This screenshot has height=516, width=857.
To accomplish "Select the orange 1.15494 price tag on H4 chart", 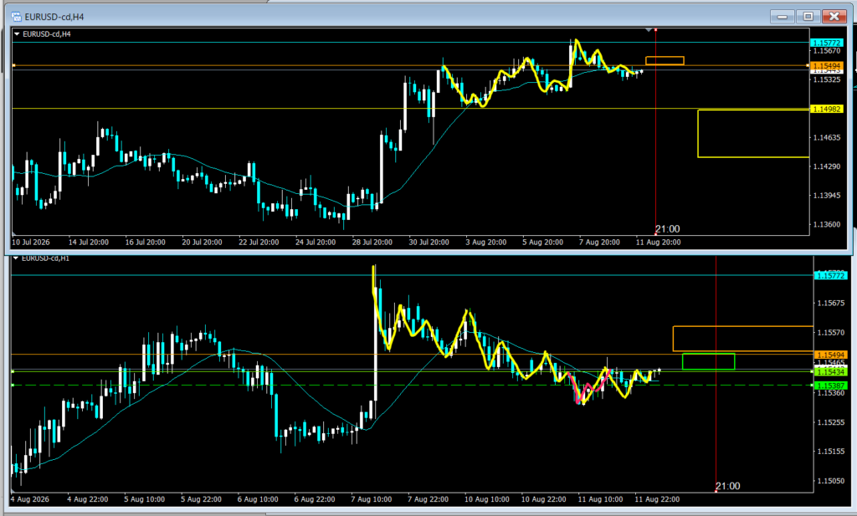I will (826, 65).
